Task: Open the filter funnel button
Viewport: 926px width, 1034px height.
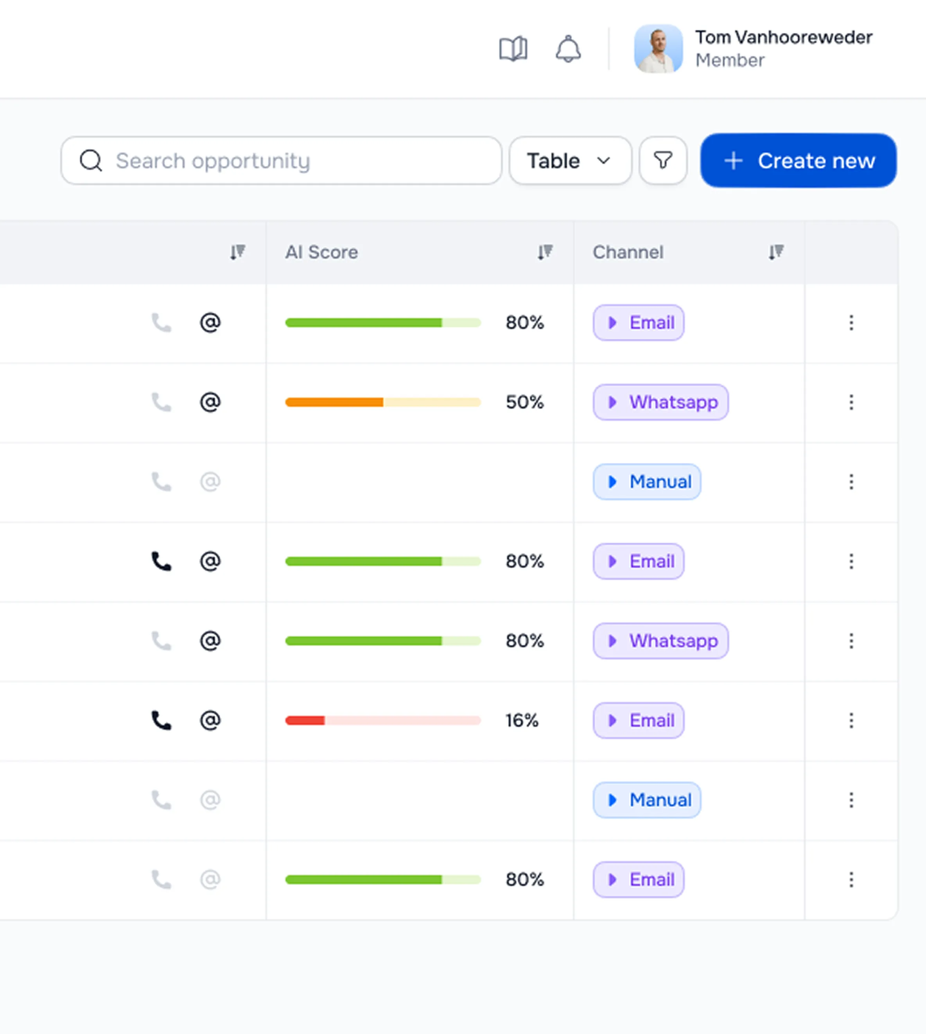Action: [x=663, y=161]
